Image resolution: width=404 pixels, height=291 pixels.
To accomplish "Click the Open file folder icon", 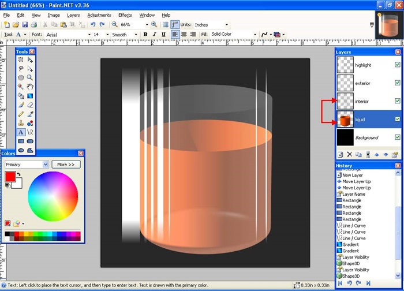I will coord(16,25).
